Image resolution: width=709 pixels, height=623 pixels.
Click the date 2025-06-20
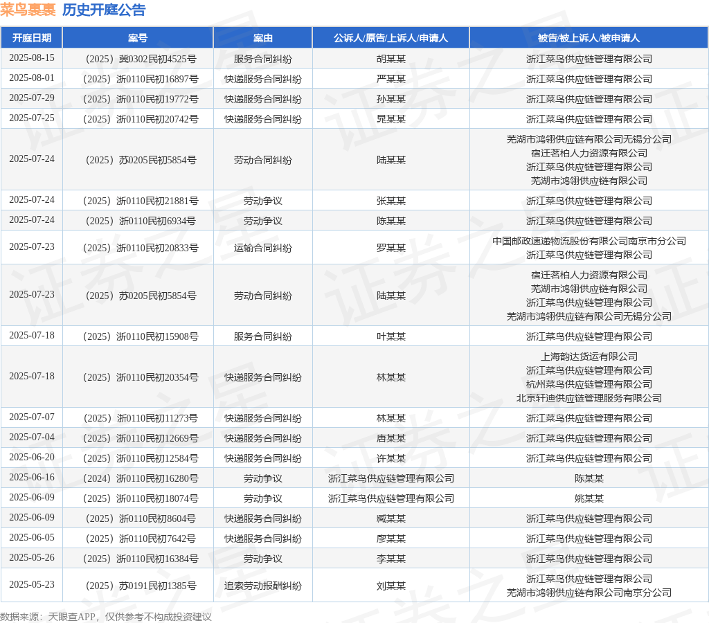(32, 457)
